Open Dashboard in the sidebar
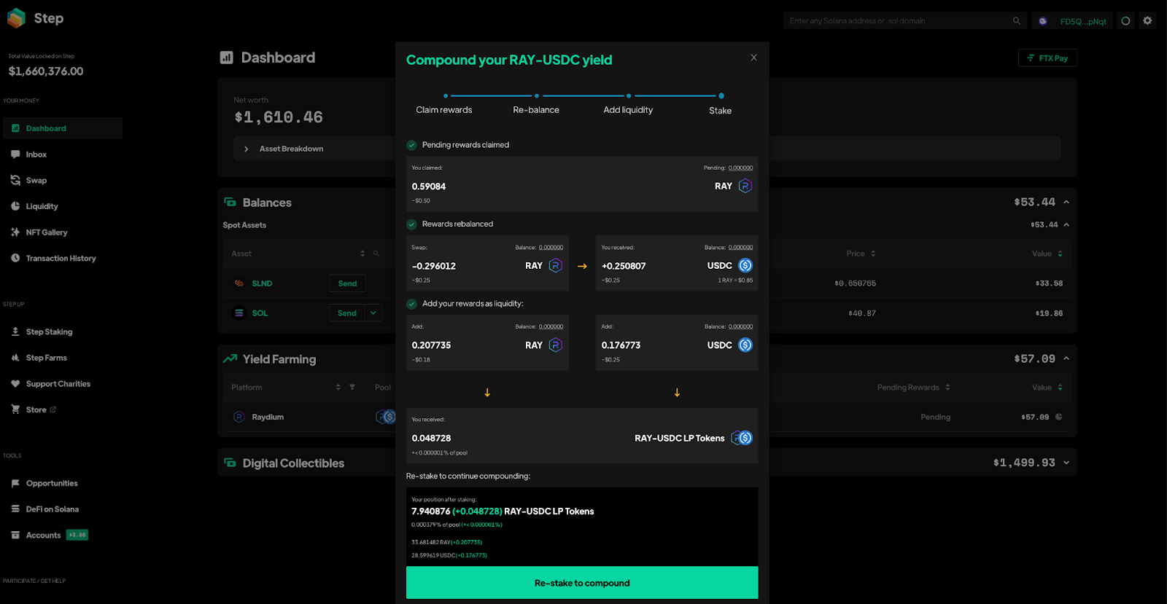 [63, 128]
